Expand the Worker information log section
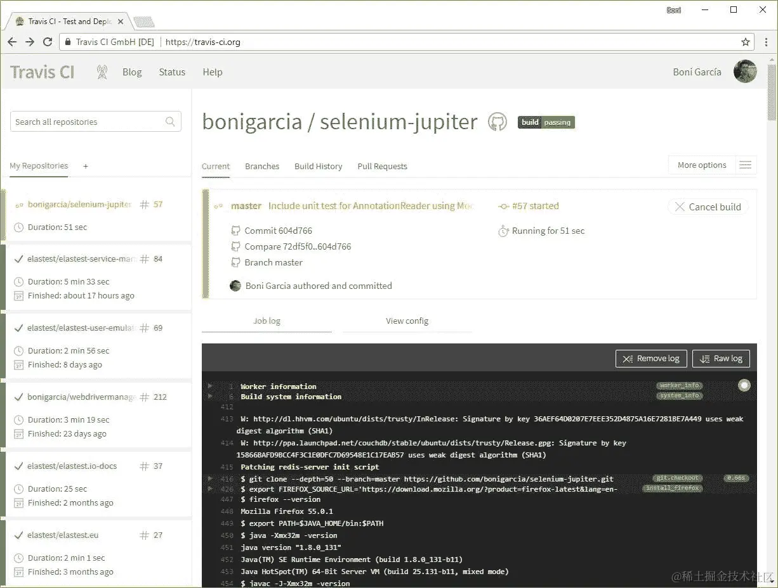The width and height of the screenshot is (778, 588). [210, 386]
